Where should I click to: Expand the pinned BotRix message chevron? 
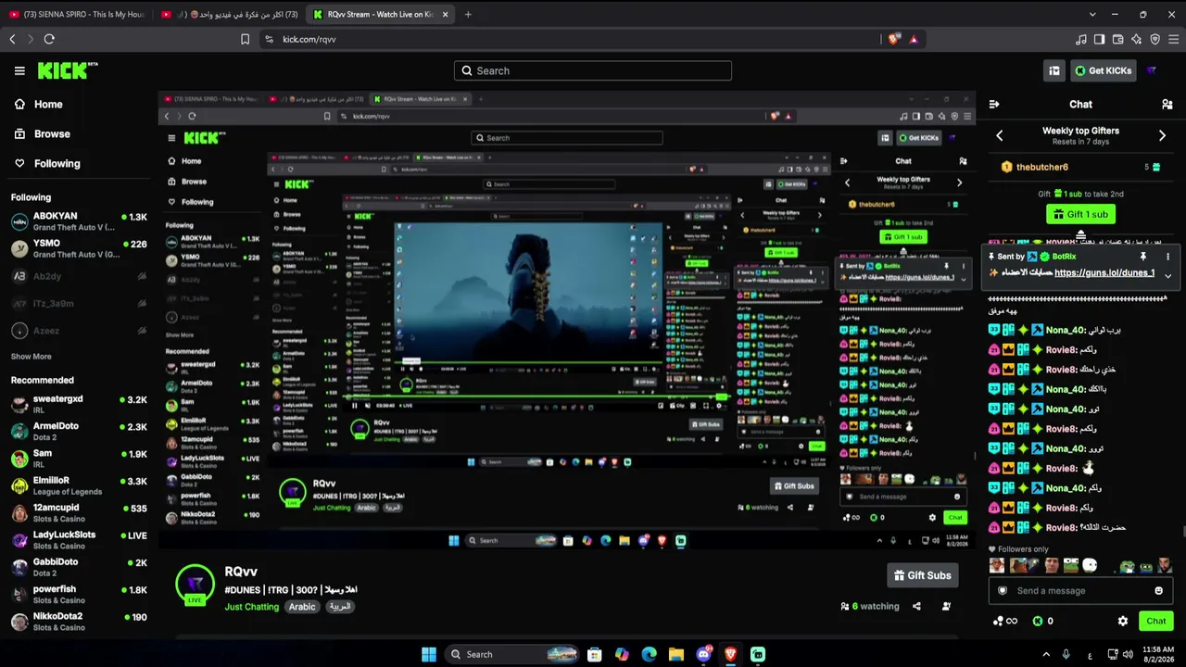tap(1167, 275)
